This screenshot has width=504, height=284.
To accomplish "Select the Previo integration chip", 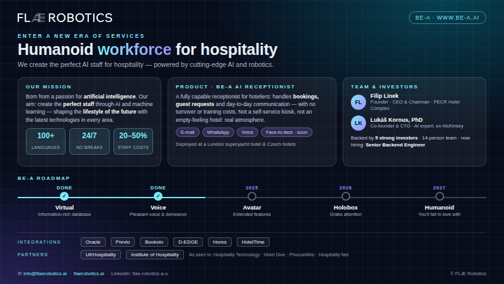I will (123, 242).
